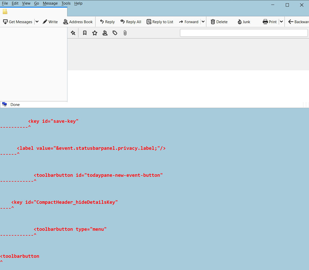Expand the Get Messages dropdown arrow
The height and width of the screenshot is (270, 309).
[37, 22]
